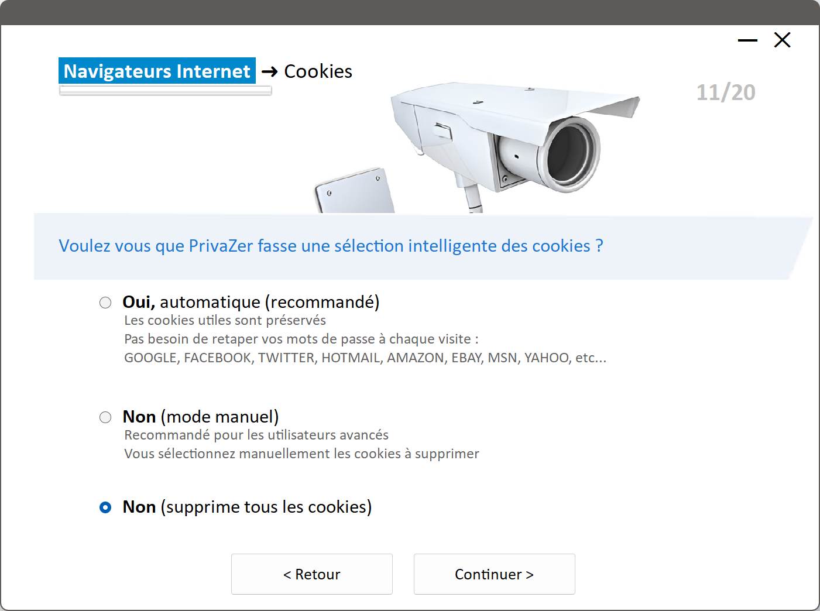Choose the "Non (mode manuel)" radio option
The height and width of the screenshot is (611, 820).
(x=105, y=417)
